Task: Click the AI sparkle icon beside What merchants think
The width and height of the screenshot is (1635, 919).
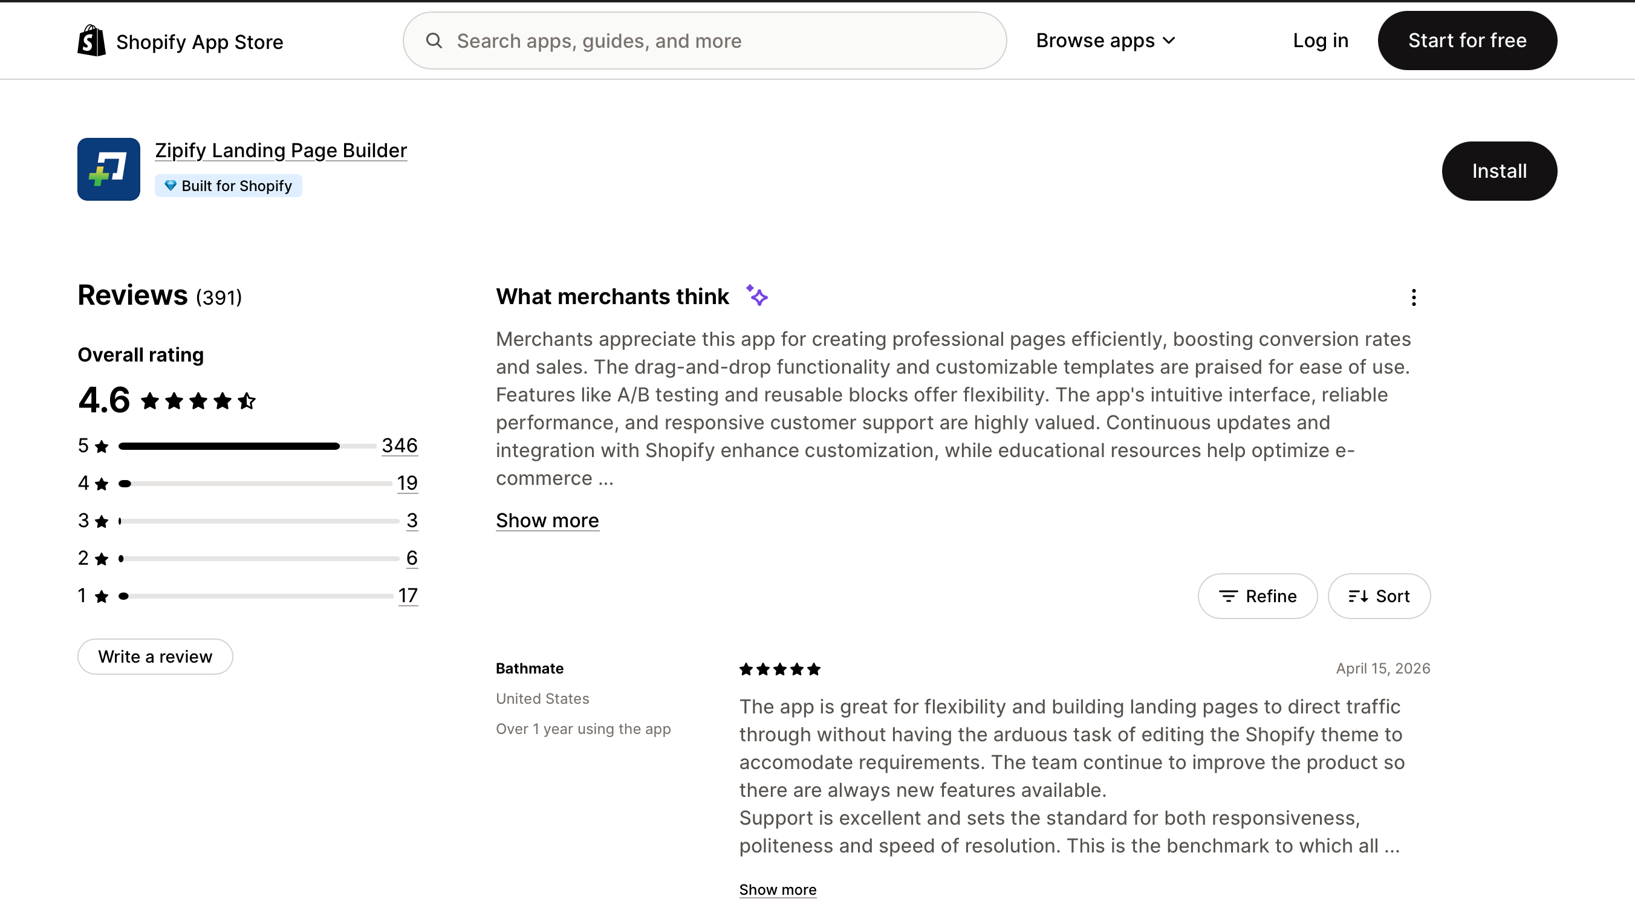Action: pyautogui.click(x=756, y=296)
